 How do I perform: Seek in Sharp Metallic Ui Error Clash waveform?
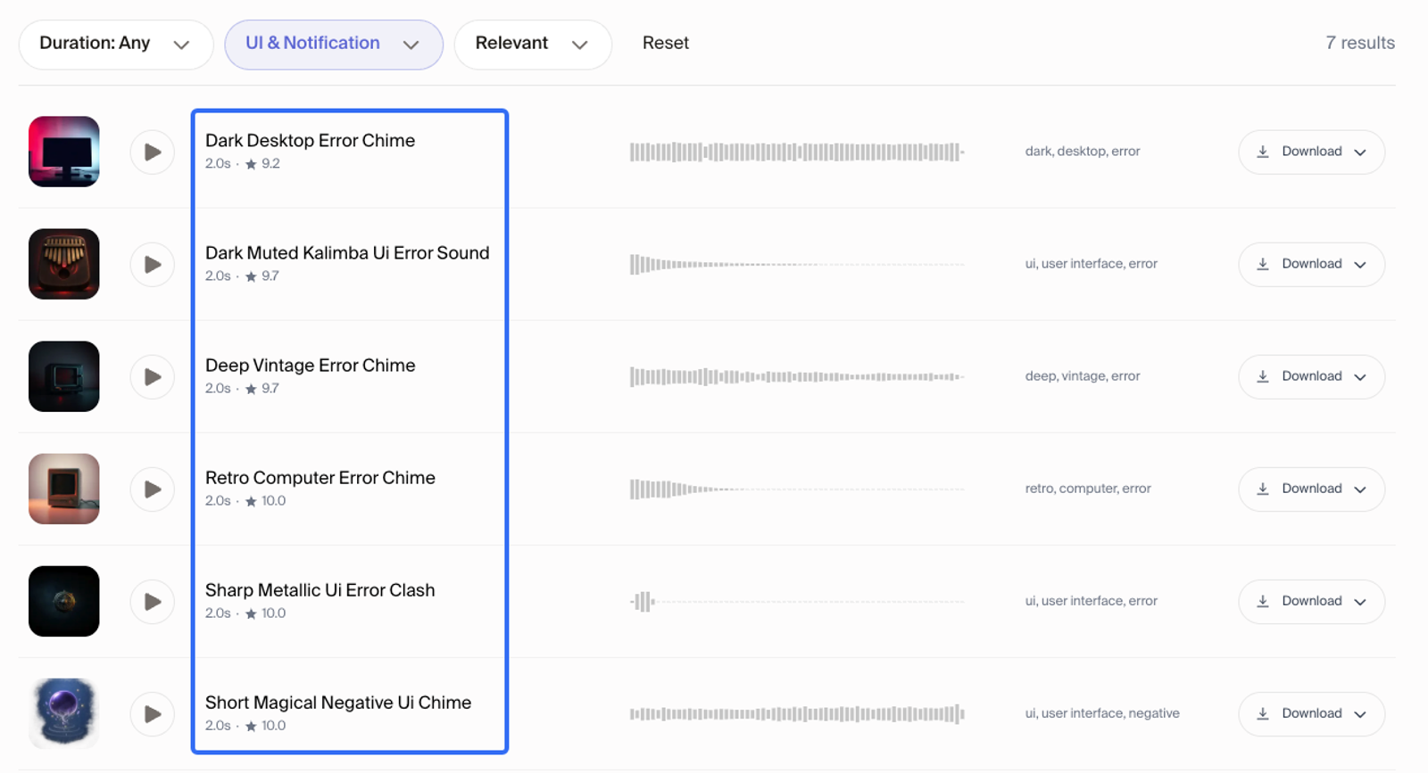coord(797,601)
